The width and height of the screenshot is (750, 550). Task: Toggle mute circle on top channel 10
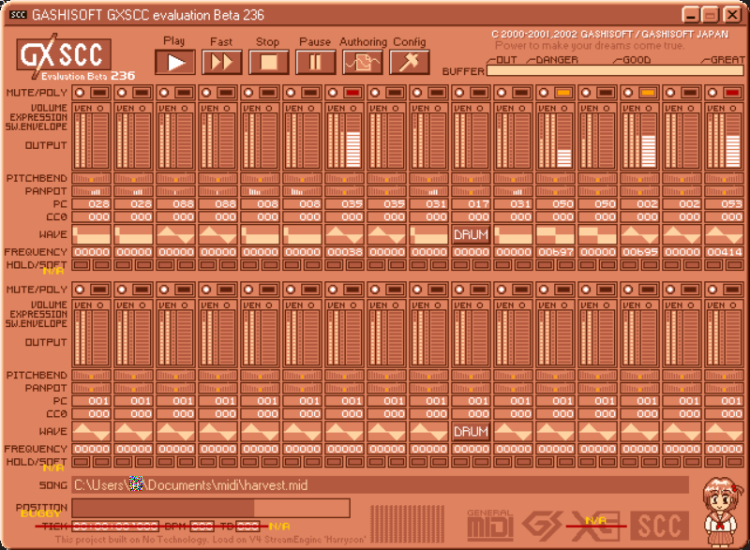click(459, 93)
